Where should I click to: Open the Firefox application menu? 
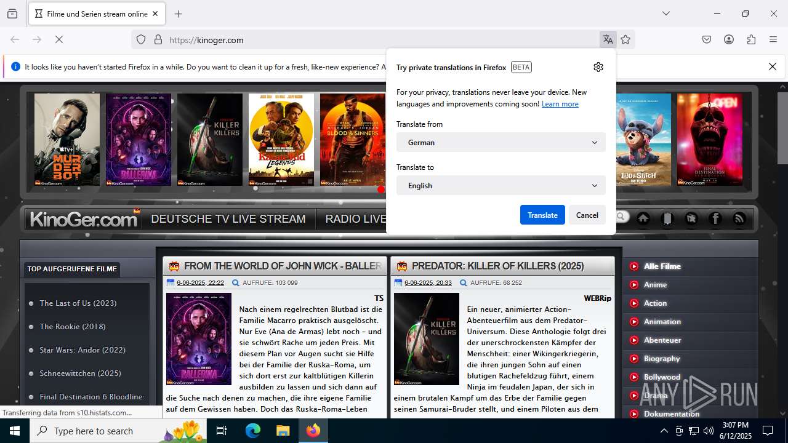(x=773, y=39)
